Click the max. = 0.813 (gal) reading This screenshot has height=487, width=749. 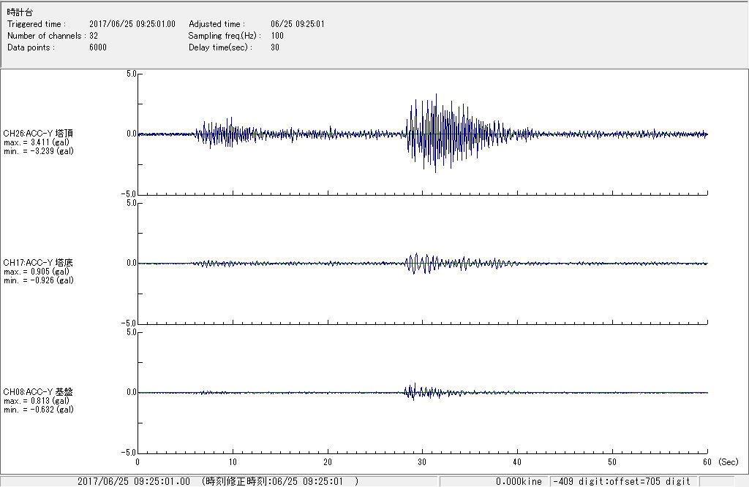[x=37, y=401]
